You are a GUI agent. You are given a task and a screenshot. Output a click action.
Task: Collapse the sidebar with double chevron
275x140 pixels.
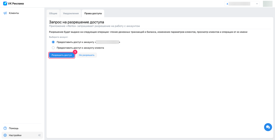click(x=39, y=135)
